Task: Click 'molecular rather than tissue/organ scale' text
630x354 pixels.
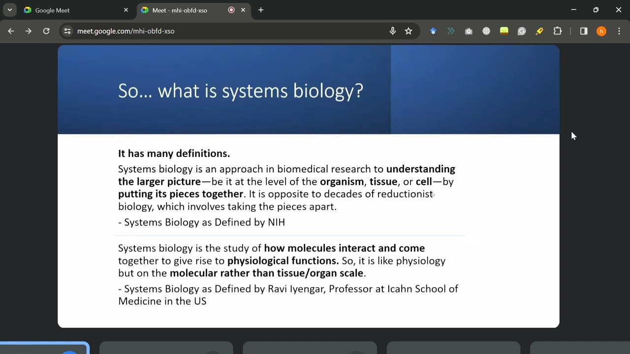Action: [x=266, y=273]
